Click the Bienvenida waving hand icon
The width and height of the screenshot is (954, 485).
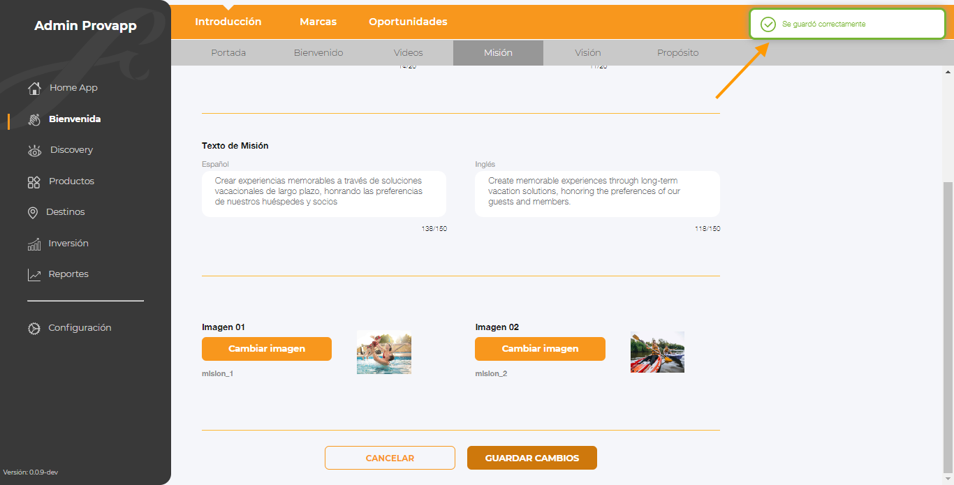[34, 119]
